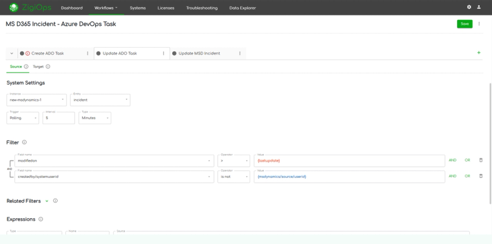This screenshot has height=244, width=492.
Task: Click the red warning icon on Create ADO Task
Action: click(28, 53)
